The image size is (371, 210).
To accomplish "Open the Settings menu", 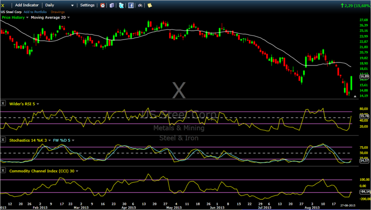I will point(87,5).
